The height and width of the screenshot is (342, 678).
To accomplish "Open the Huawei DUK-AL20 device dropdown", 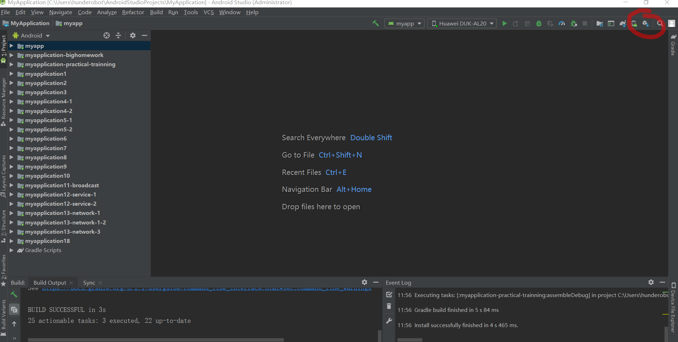I will pos(462,23).
